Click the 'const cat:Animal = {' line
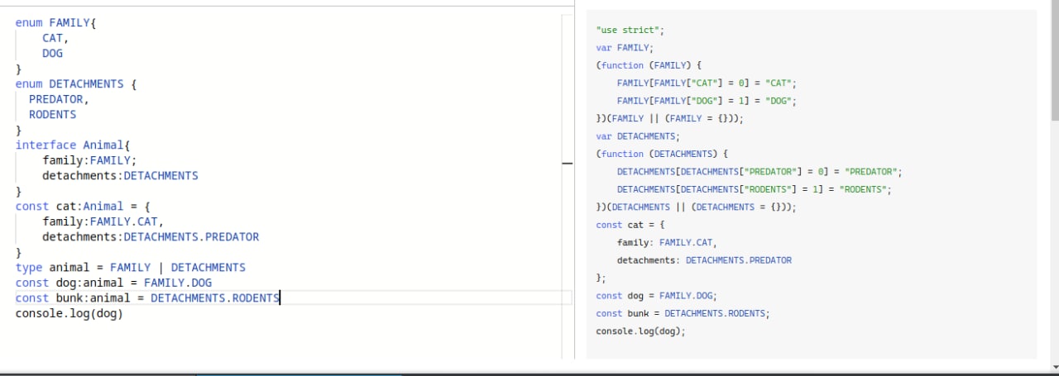This screenshot has height=376, width=1059. click(83, 207)
